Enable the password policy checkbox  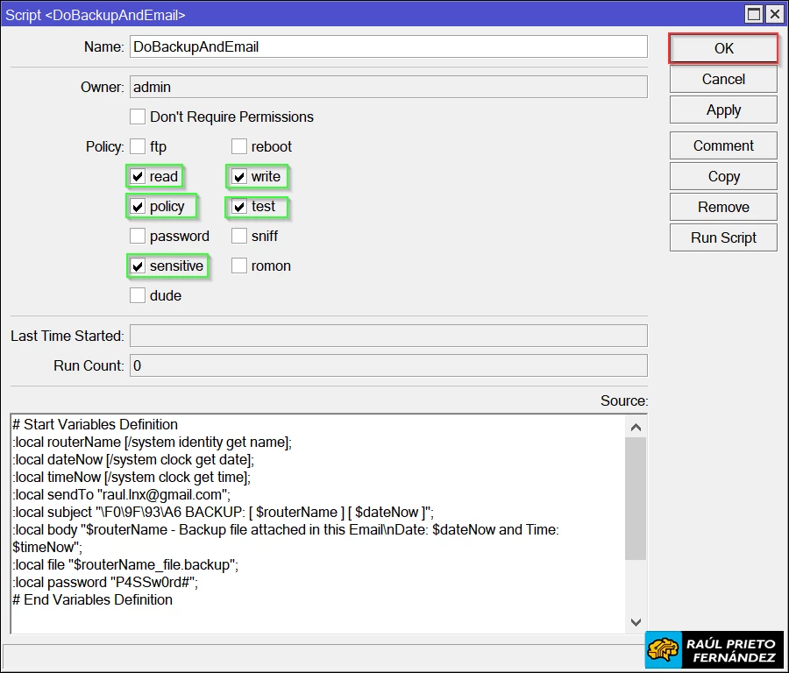tap(138, 236)
